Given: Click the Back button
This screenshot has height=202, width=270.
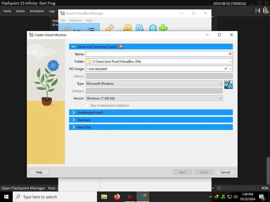Looking at the screenshot, I should tap(182, 172).
